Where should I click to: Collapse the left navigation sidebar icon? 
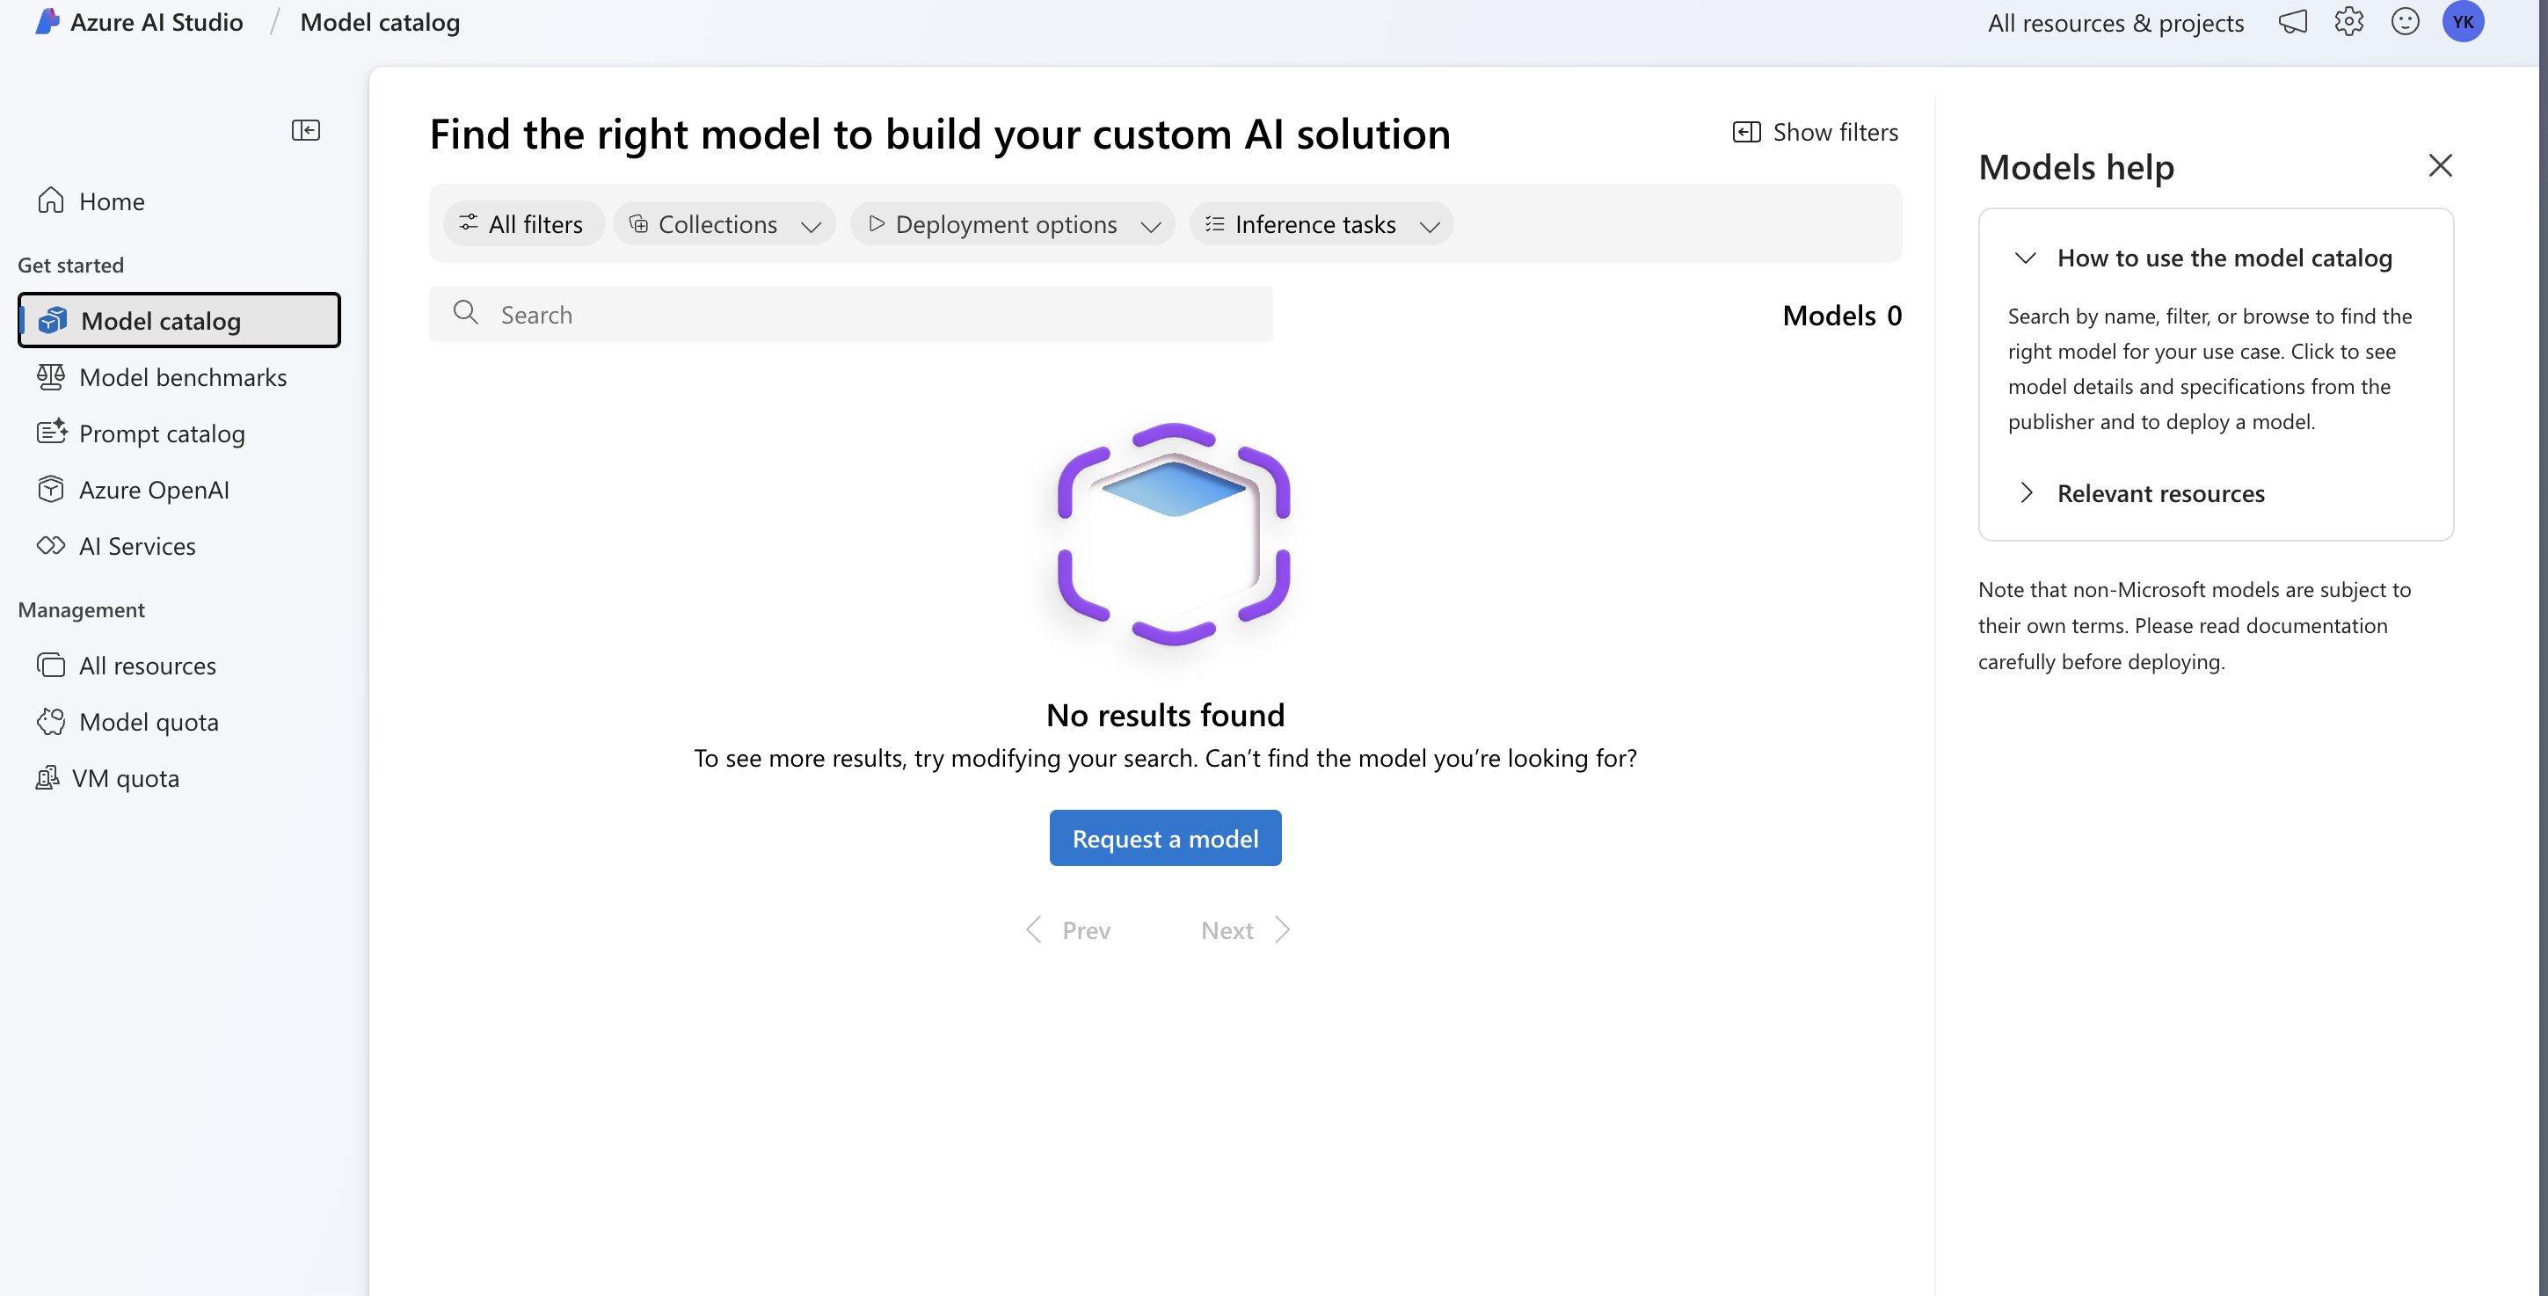(x=306, y=131)
